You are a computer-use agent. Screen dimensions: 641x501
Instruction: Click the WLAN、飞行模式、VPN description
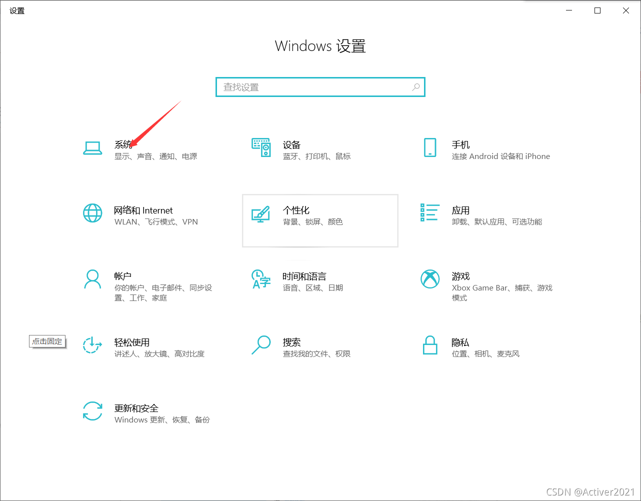point(156,222)
